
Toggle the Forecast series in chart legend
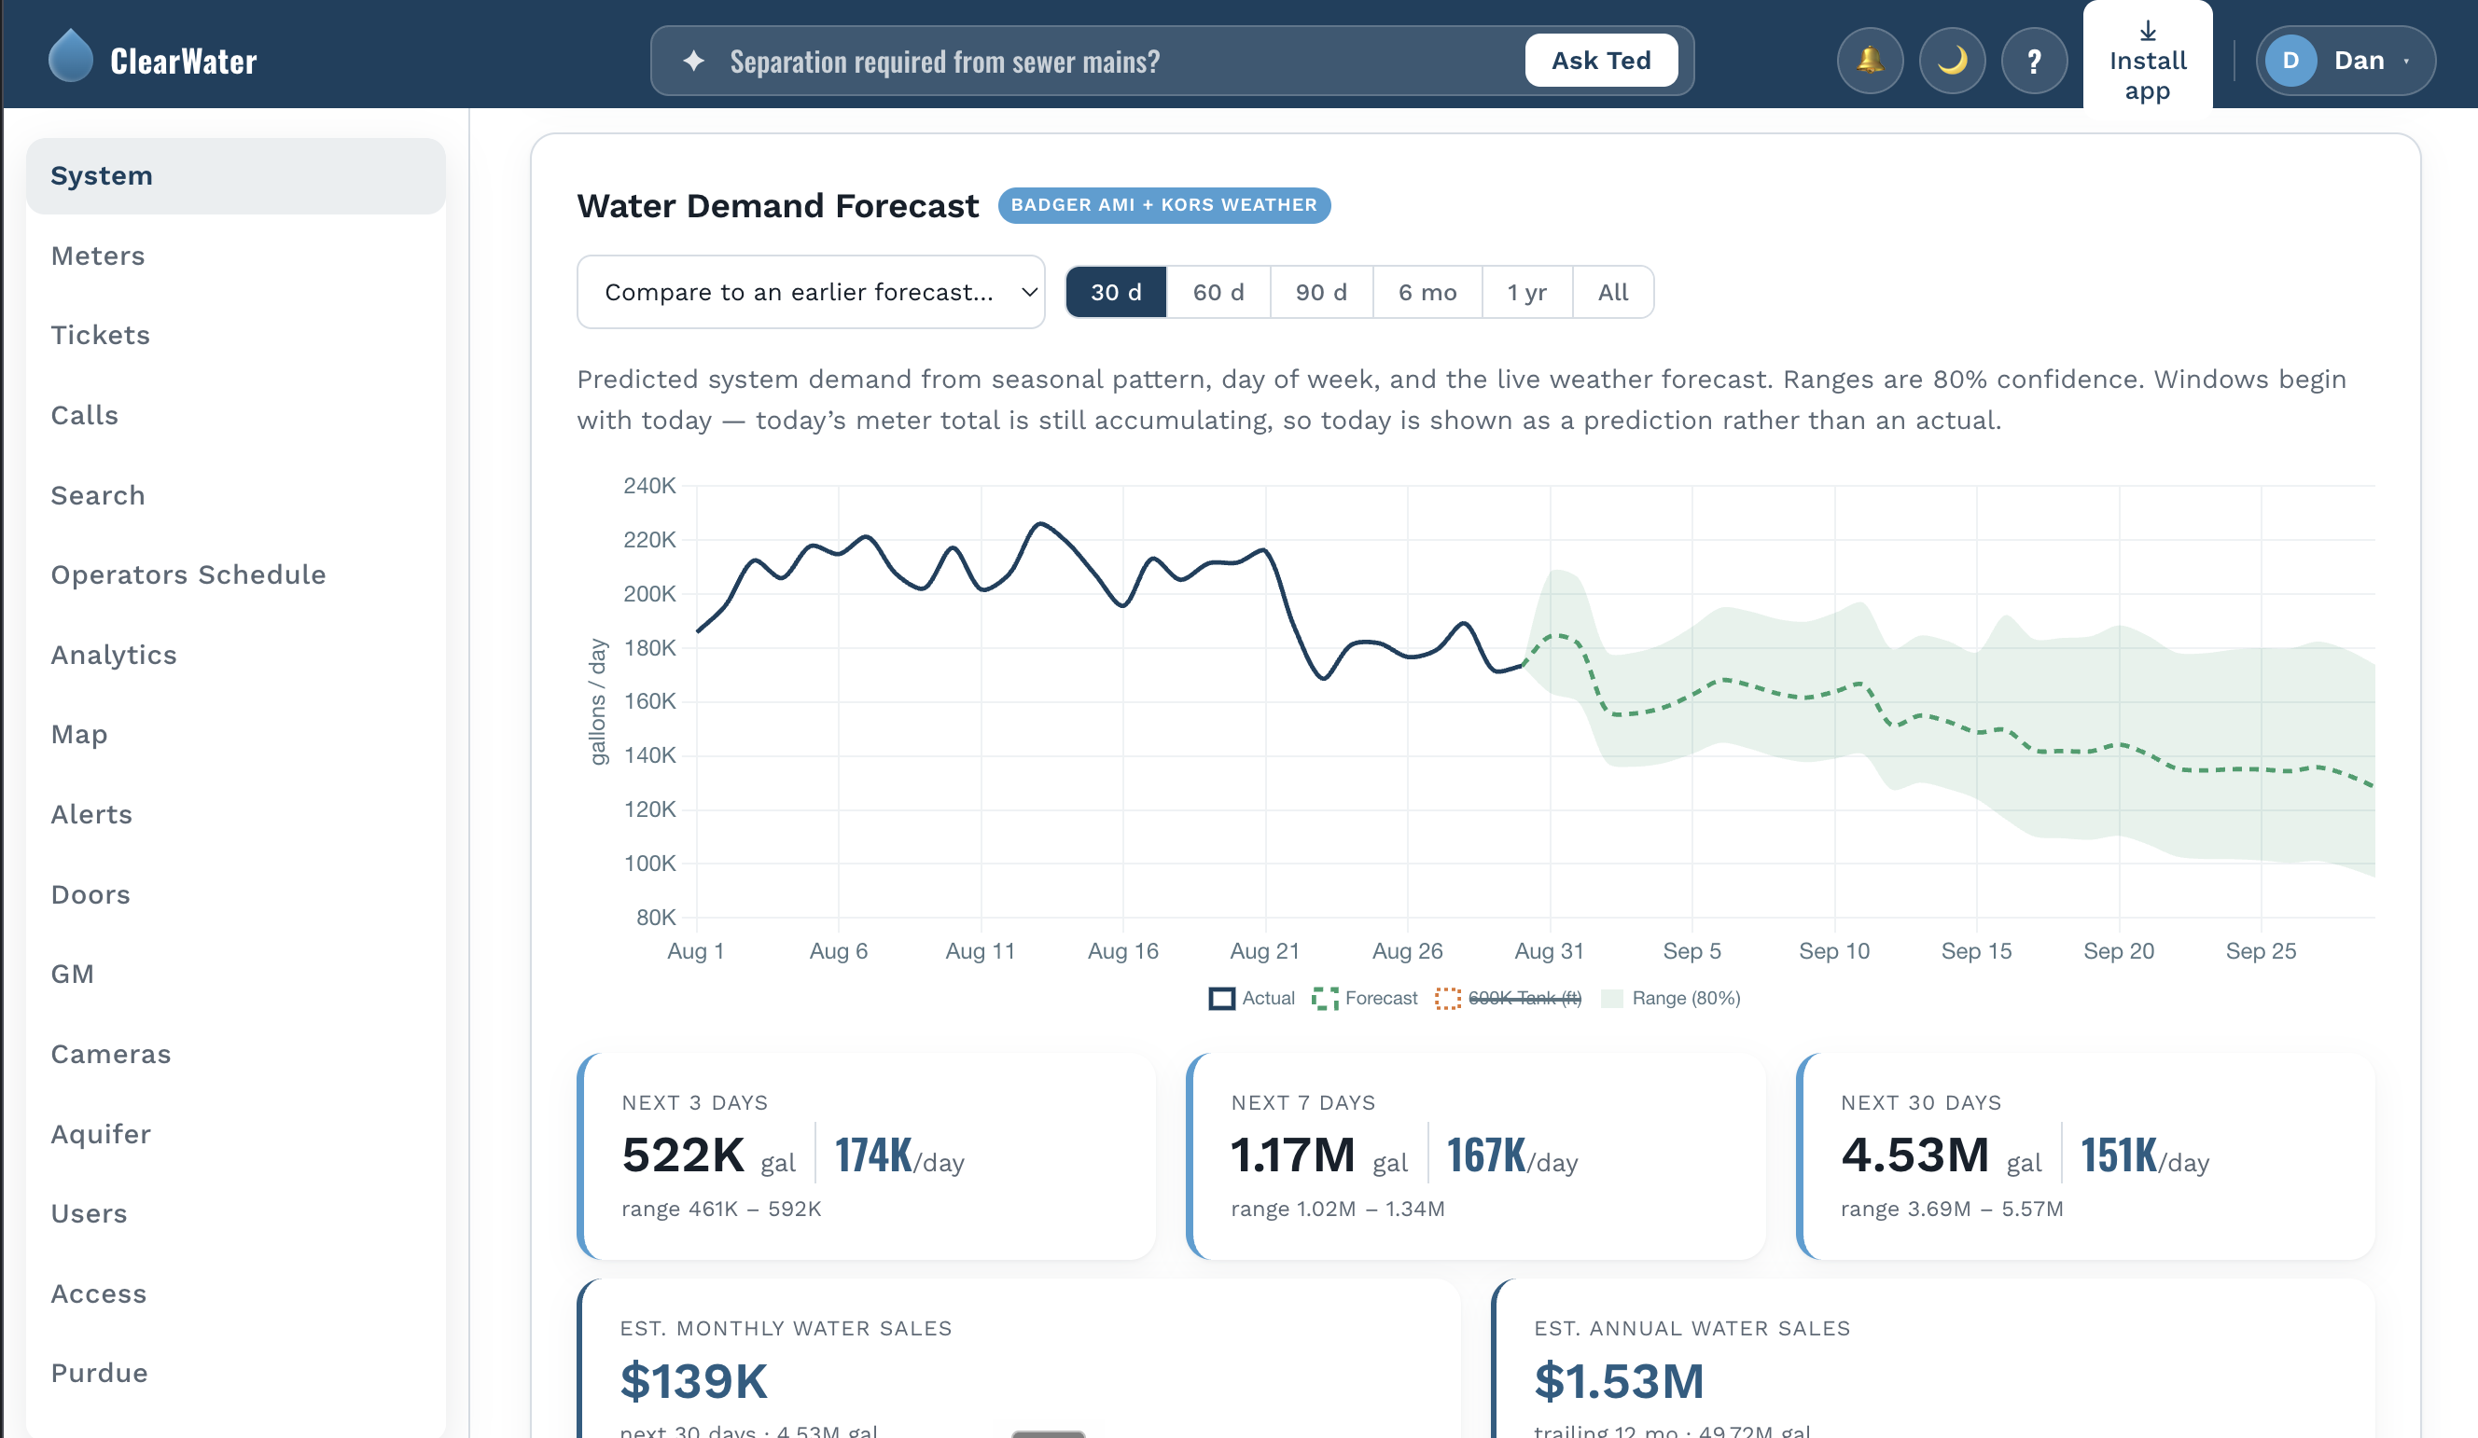1365,998
